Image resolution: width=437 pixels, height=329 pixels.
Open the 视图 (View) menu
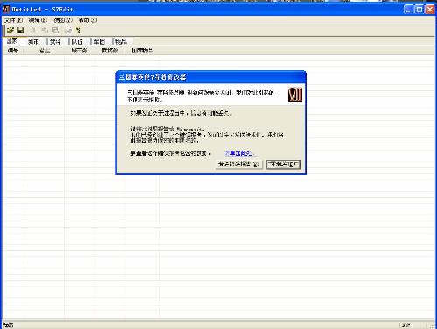point(63,20)
